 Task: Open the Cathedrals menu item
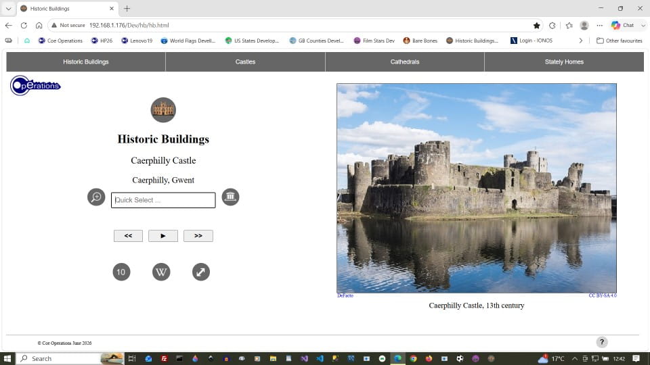click(405, 62)
